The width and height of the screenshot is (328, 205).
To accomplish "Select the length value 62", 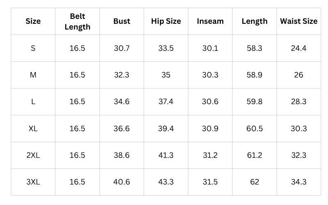I will tap(254, 182).
